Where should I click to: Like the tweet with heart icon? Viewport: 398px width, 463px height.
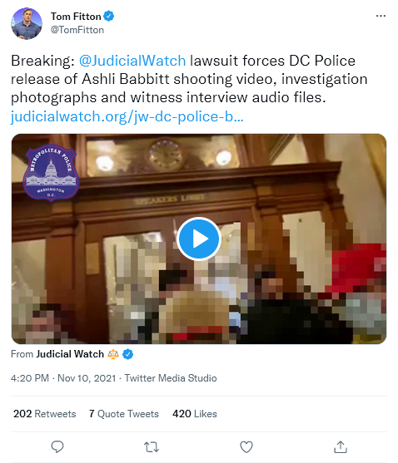pyautogui.click(x=246, y=447)
